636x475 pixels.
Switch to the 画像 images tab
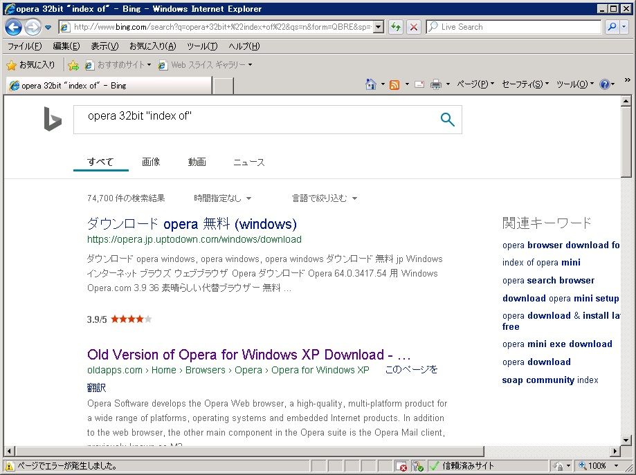pyautogui.click(x=151, y=162)
